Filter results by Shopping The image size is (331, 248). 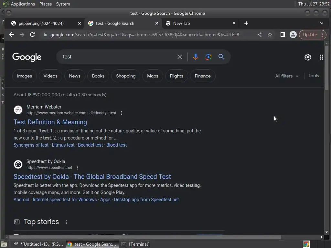pos(126,76)
